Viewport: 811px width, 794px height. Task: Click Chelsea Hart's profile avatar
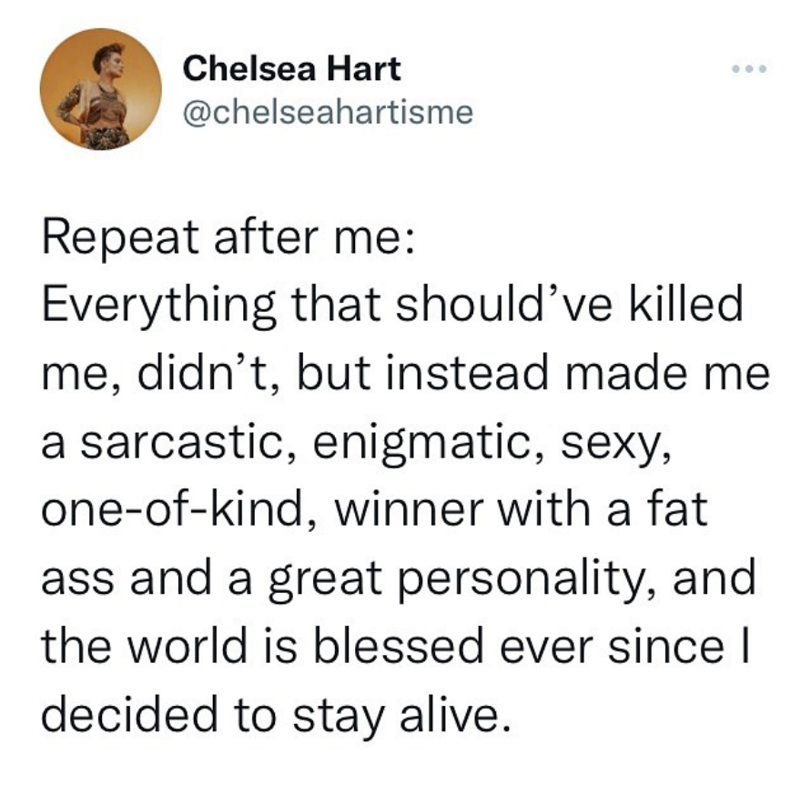click(102, 89)
